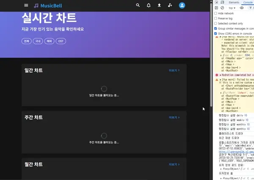This screenshot has width=254, height=180.
Task: Click the search magnifier icon
Action: 138,5
